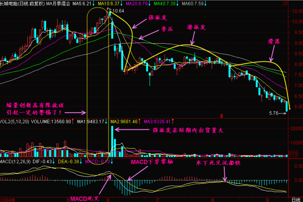303x202 pixels.
Task: Click the month 7 label on time axis
Action: [157, 200]
